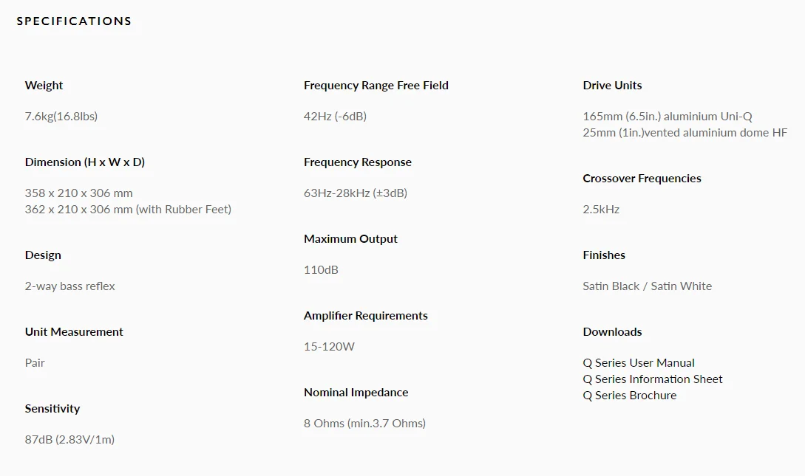805x476 pixels.
Task: Open the Q Series User Manual link
Action: pos(638,363)
